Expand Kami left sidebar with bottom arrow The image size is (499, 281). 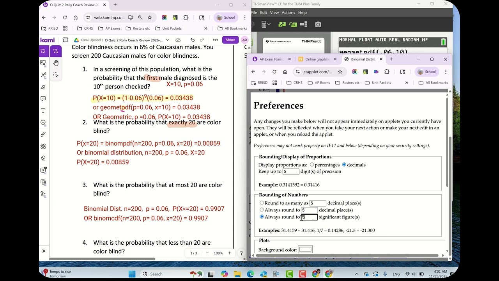click(x=44, y=251)
